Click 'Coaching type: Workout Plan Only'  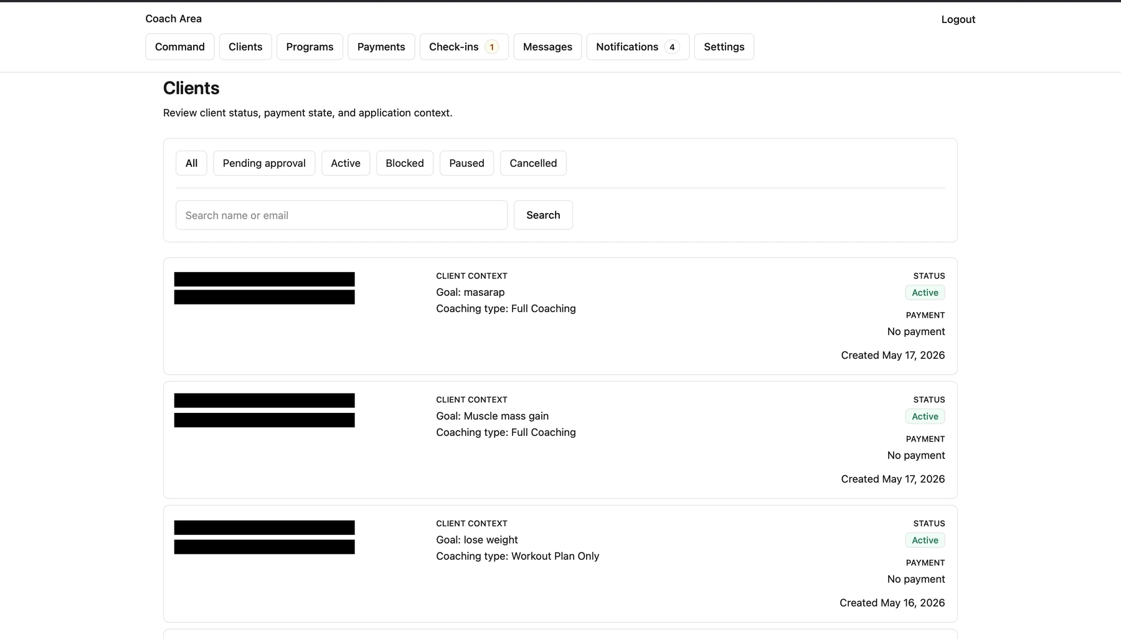point(518,556)
